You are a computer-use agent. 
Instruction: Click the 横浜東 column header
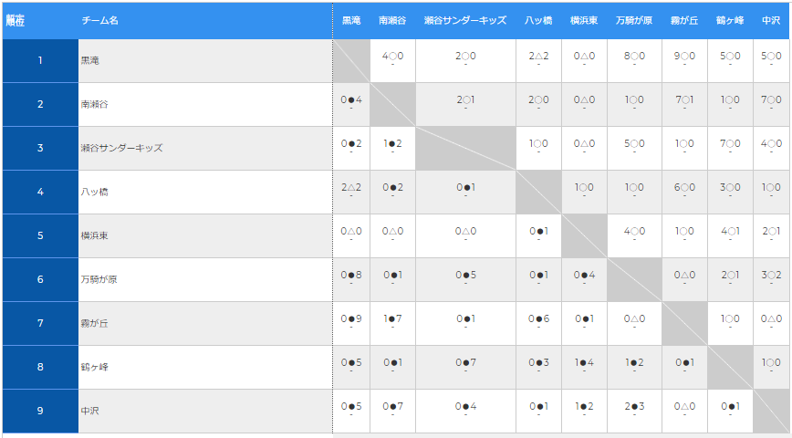584,20
